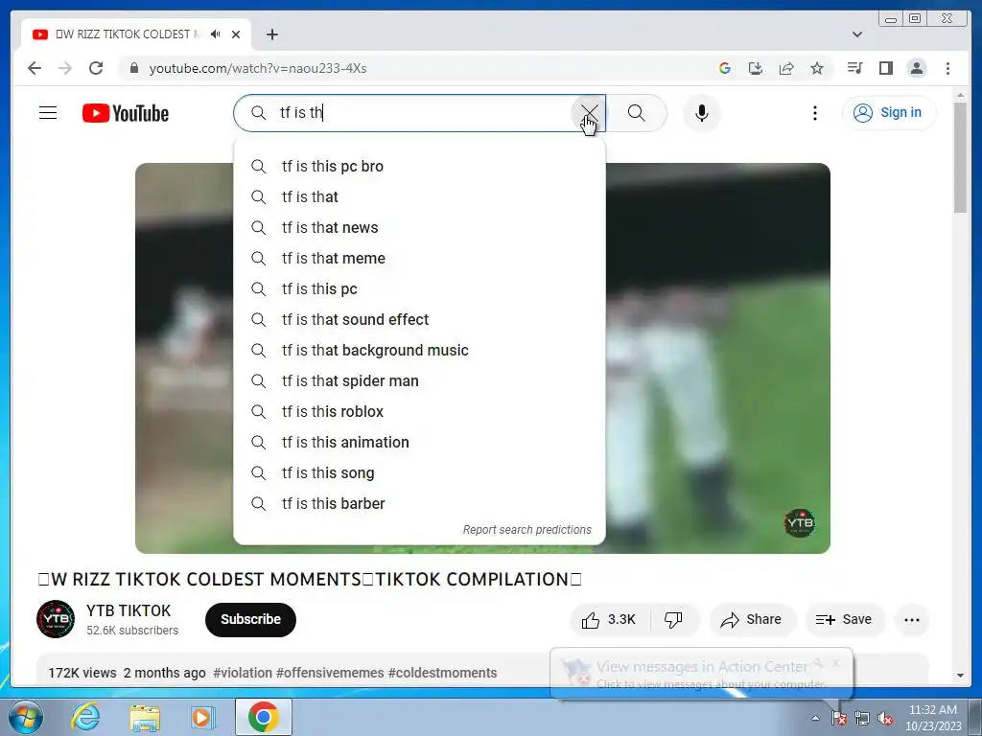Choose suggestion "tf is that background music"

[x=420, y=351]
